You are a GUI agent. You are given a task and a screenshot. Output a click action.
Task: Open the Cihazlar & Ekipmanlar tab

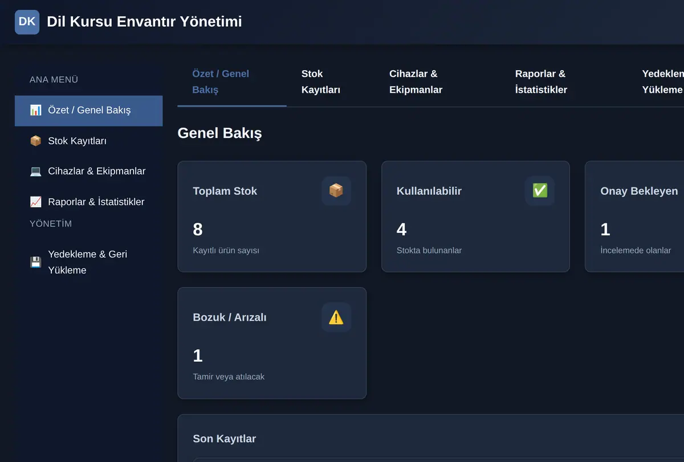(x=437, y=81)
